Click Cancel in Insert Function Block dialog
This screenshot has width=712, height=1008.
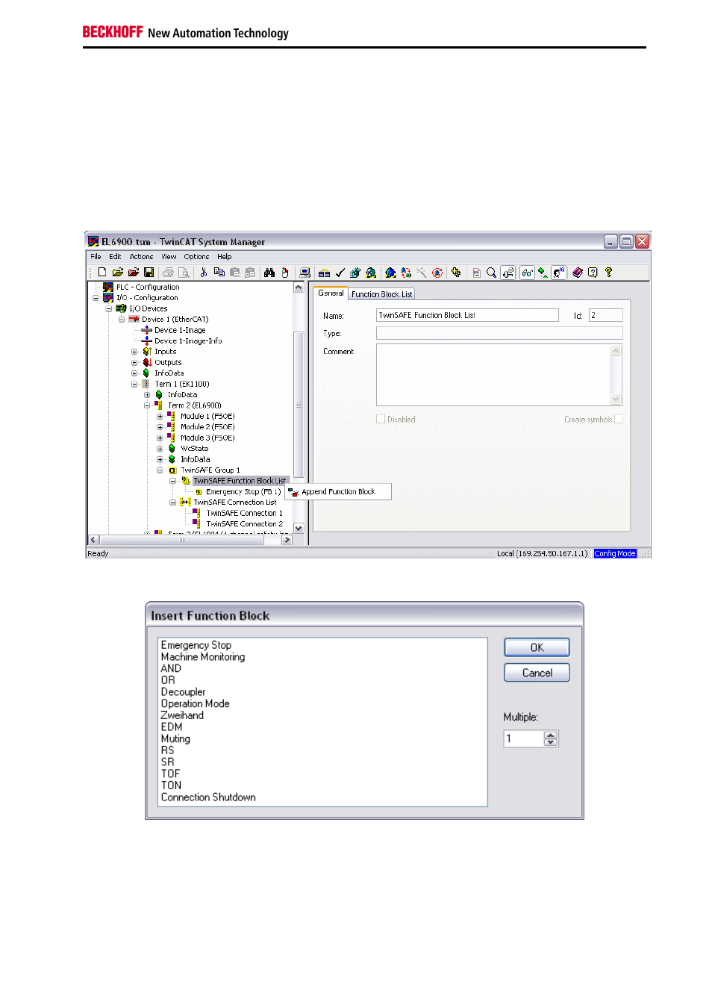[537, 673]
